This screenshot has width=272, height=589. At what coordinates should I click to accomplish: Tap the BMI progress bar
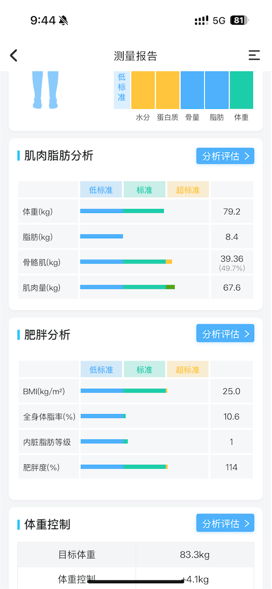(x=124, y=391)
